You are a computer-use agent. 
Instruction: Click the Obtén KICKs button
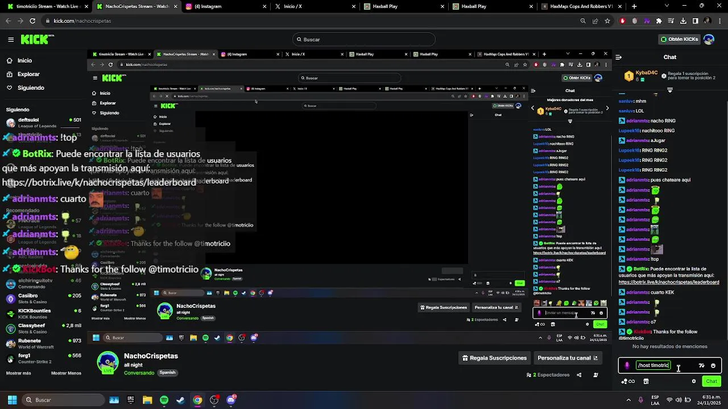pos(679,39)
